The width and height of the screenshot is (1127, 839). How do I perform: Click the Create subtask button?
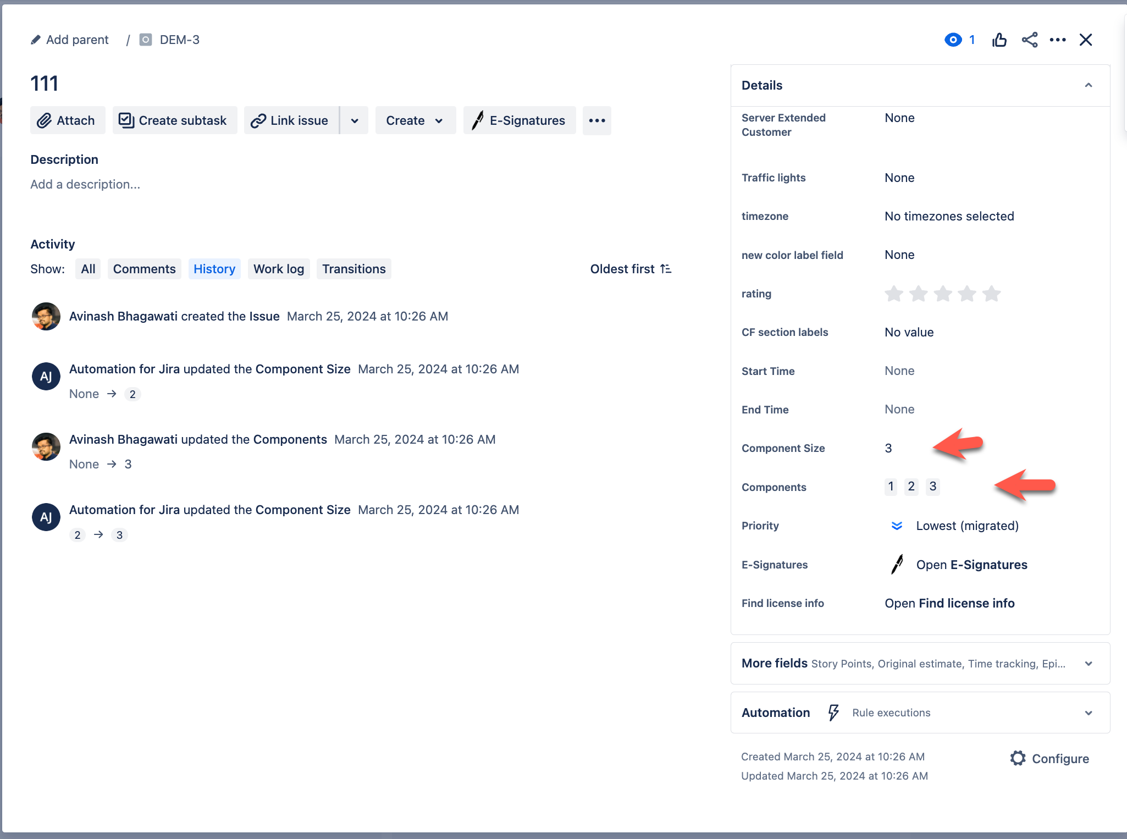point(174,120)
